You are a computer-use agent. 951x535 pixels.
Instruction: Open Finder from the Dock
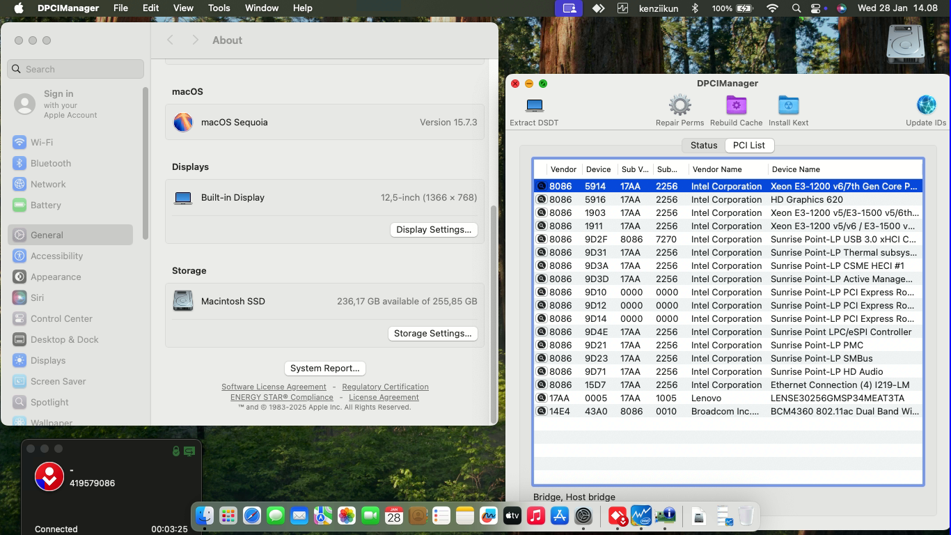click(x=204, y=515)
